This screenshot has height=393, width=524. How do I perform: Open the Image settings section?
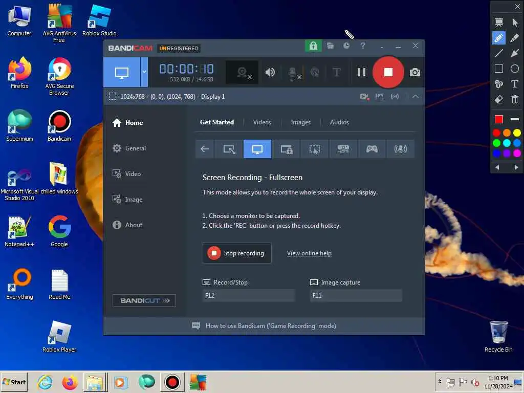pos(127,200)
